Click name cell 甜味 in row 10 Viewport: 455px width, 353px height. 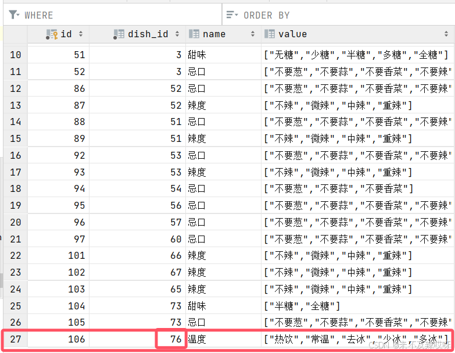[224, 55]
